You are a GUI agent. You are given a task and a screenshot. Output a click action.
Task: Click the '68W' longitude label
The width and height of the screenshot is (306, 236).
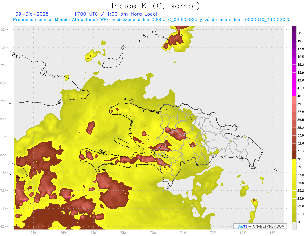tap(273, 233)
